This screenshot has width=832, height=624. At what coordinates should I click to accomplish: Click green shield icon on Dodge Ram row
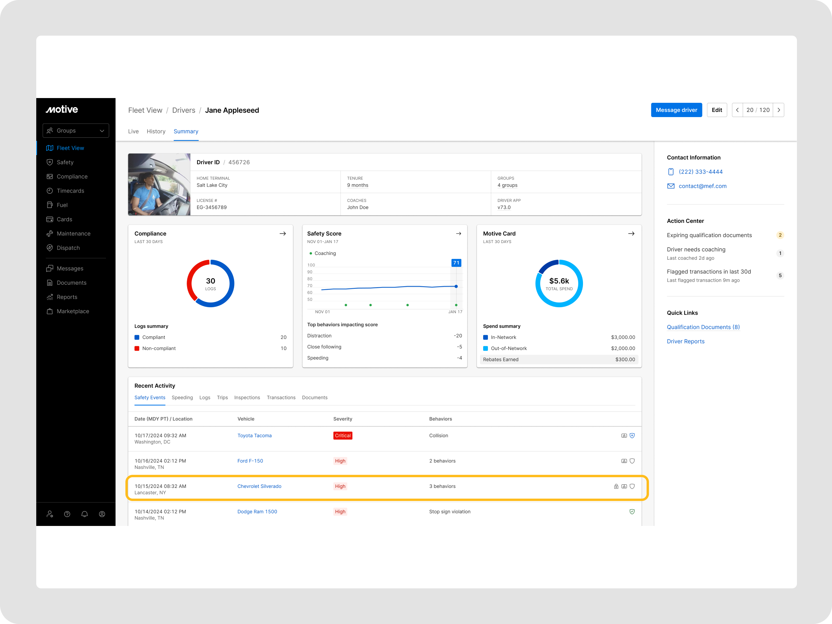[632, 512]
